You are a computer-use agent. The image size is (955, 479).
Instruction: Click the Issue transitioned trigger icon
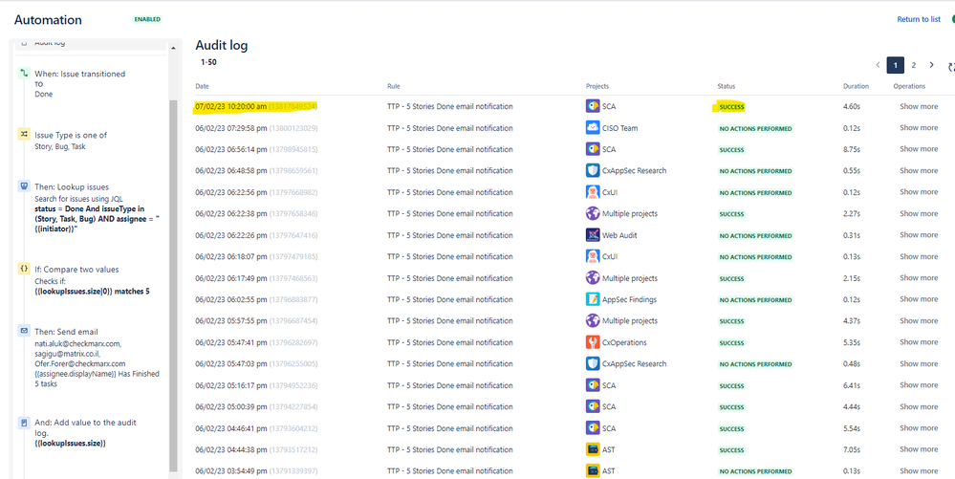(x=24, y=74)
